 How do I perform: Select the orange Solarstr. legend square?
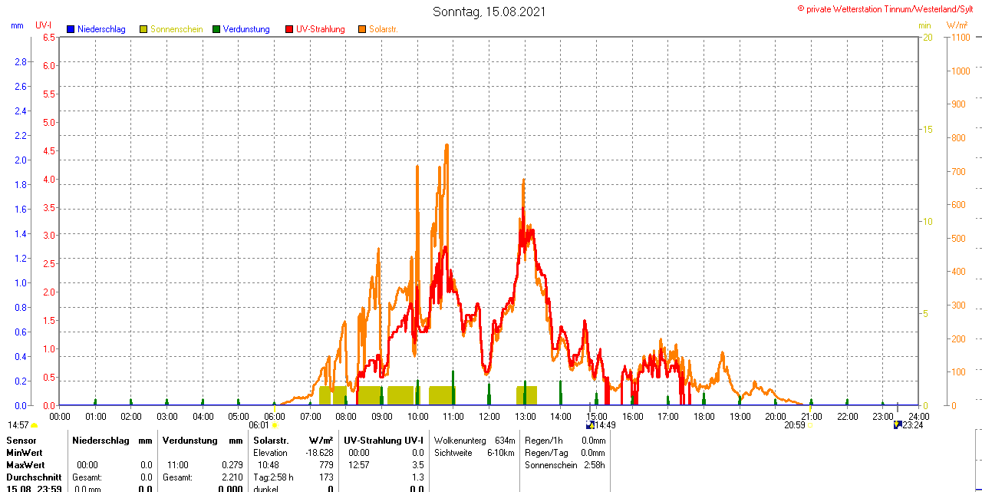coord(362,29)
